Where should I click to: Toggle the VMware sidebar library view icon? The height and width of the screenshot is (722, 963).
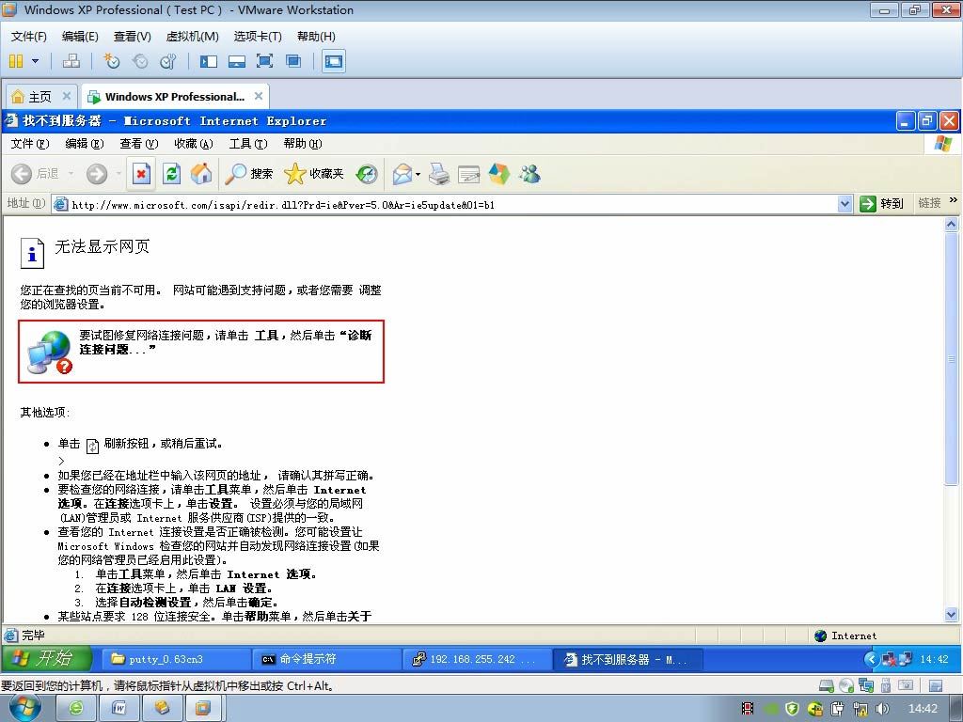(209, 61)
